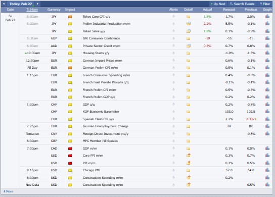Select the Actual column header
The height and width of the screenshot is (197, 275).
[x=207, y=10]
